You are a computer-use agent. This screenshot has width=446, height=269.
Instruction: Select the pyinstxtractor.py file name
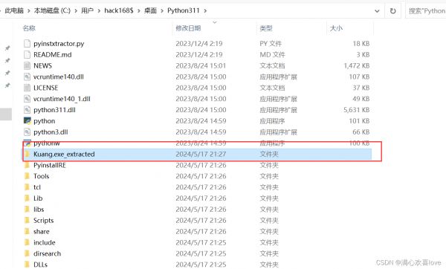point(59,44)
